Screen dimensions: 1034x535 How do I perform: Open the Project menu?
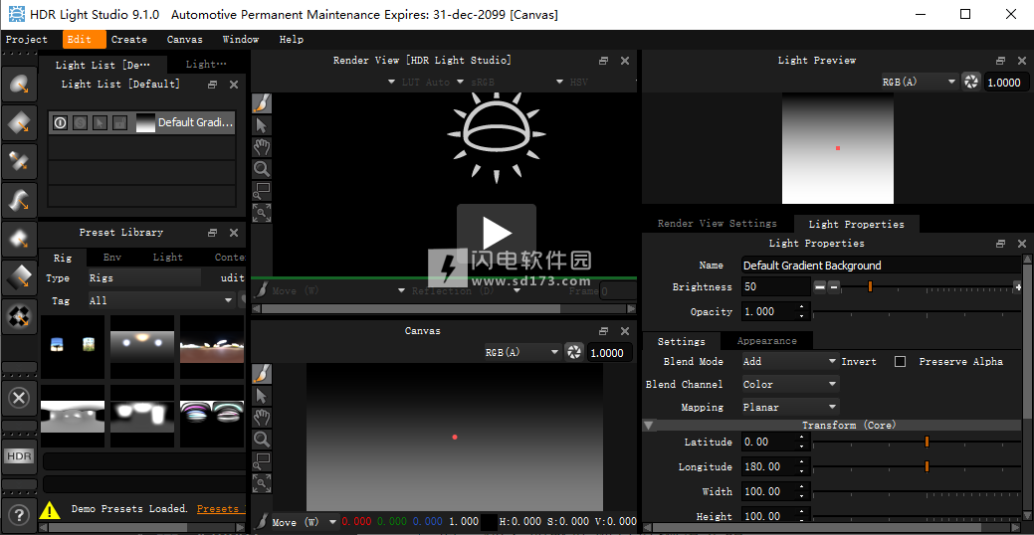point(27,40)
